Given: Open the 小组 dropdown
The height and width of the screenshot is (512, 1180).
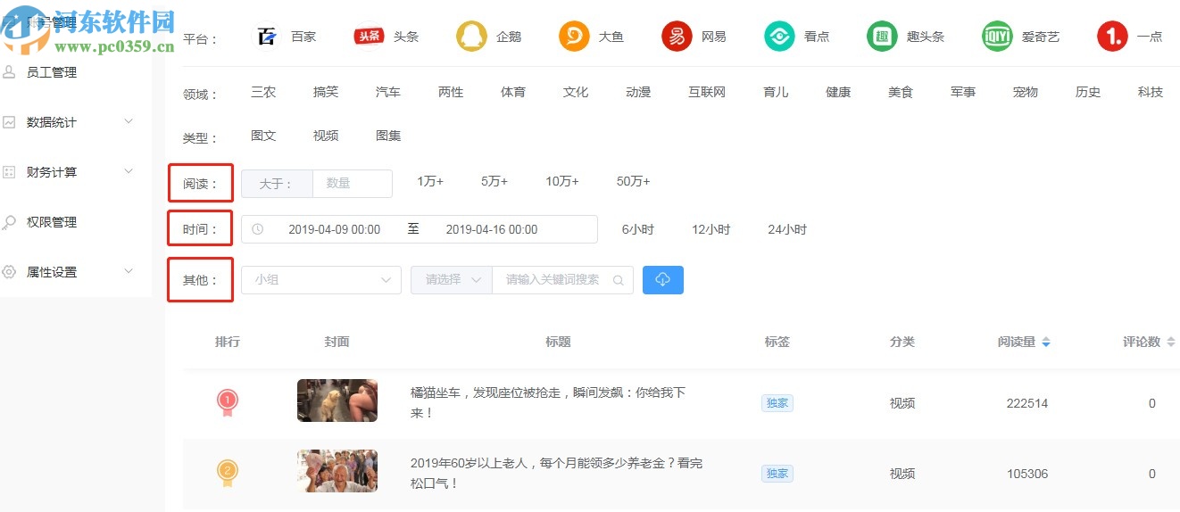Looking at the screenshot, I should 321,280.
